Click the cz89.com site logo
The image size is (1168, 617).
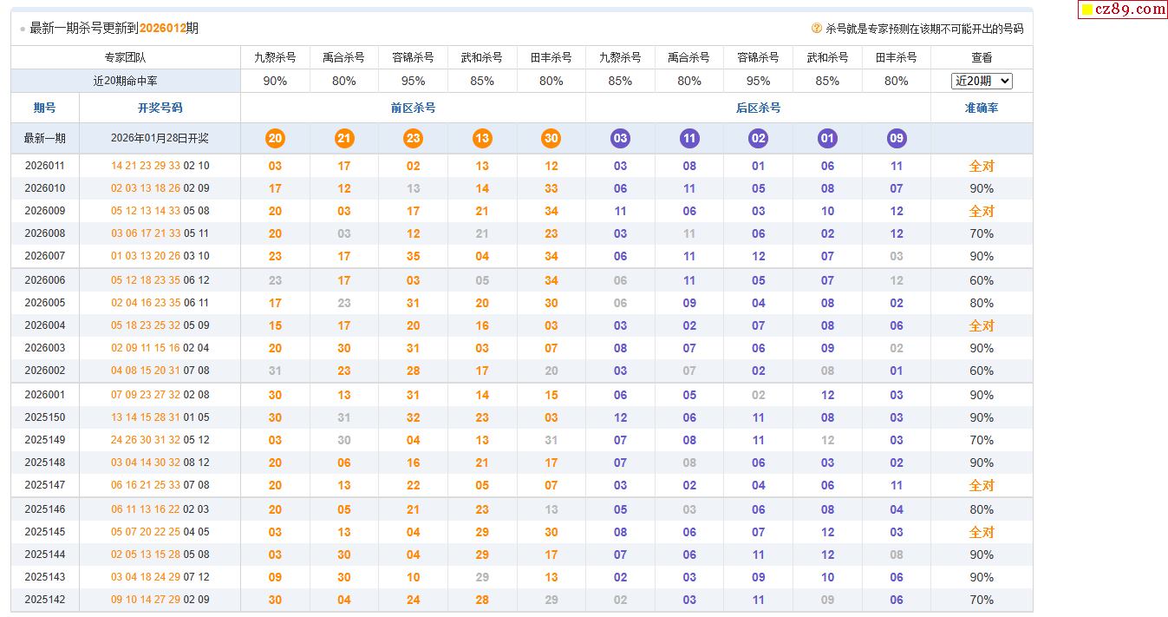[x=1123, y=10]
